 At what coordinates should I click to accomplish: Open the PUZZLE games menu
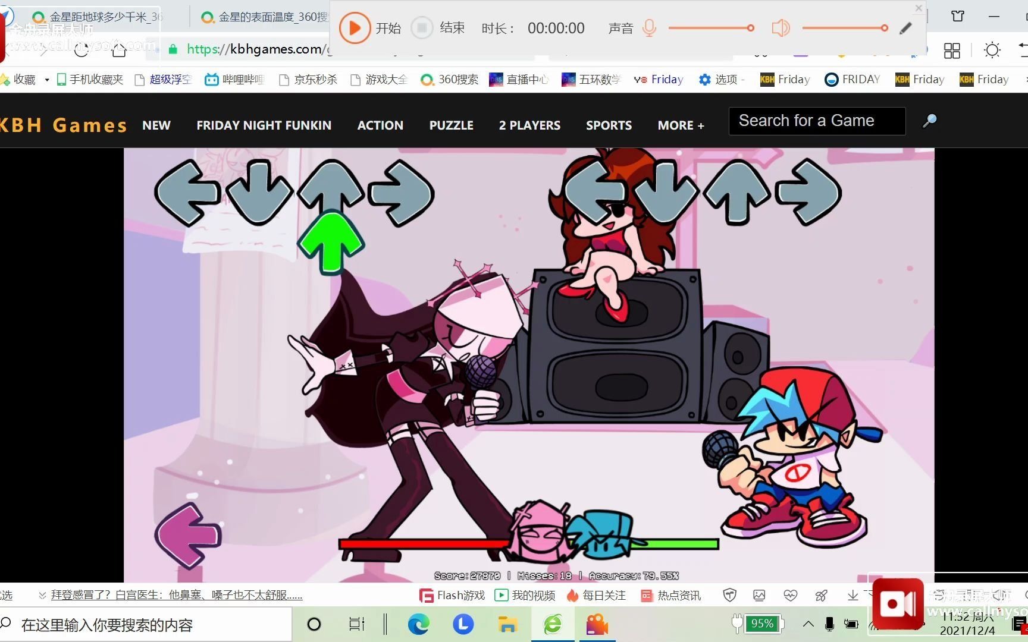pos(452,125)
